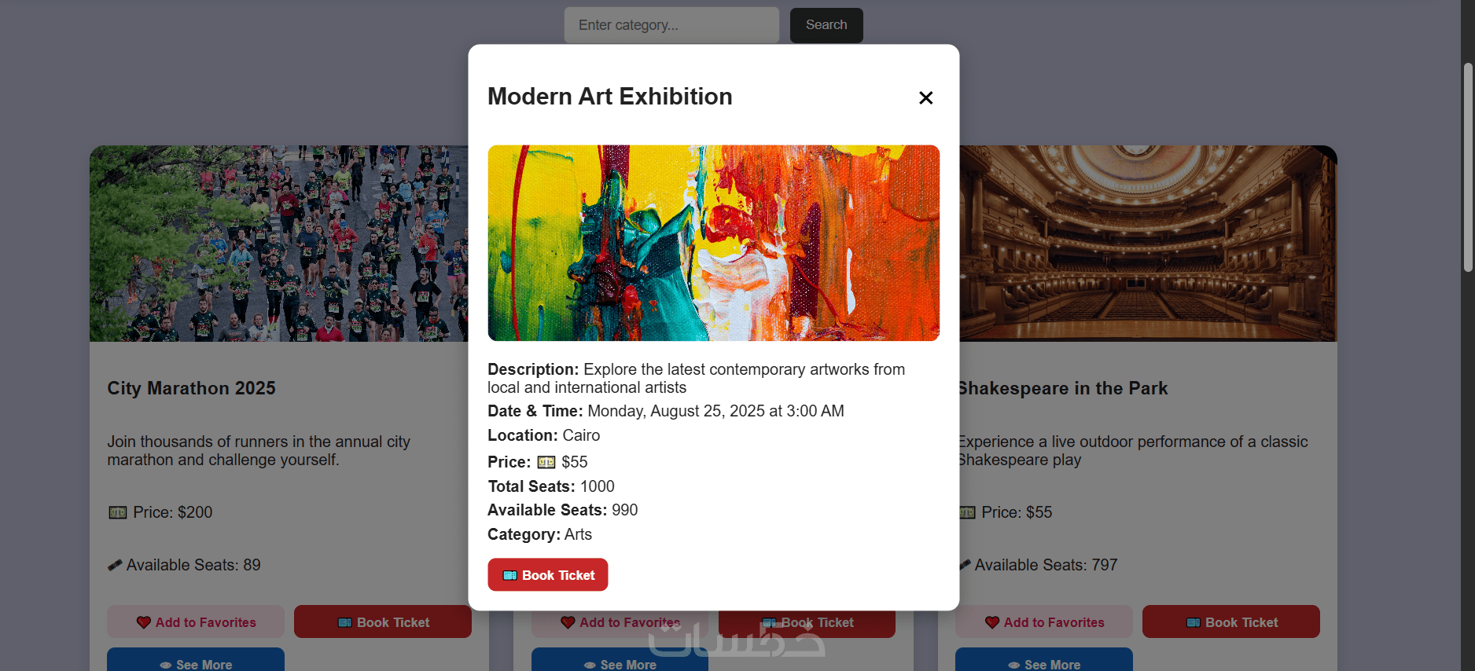The image size is (1475, 671).
Task: See More about Shakespeare in the Park
Action: tap(1044, 662)
